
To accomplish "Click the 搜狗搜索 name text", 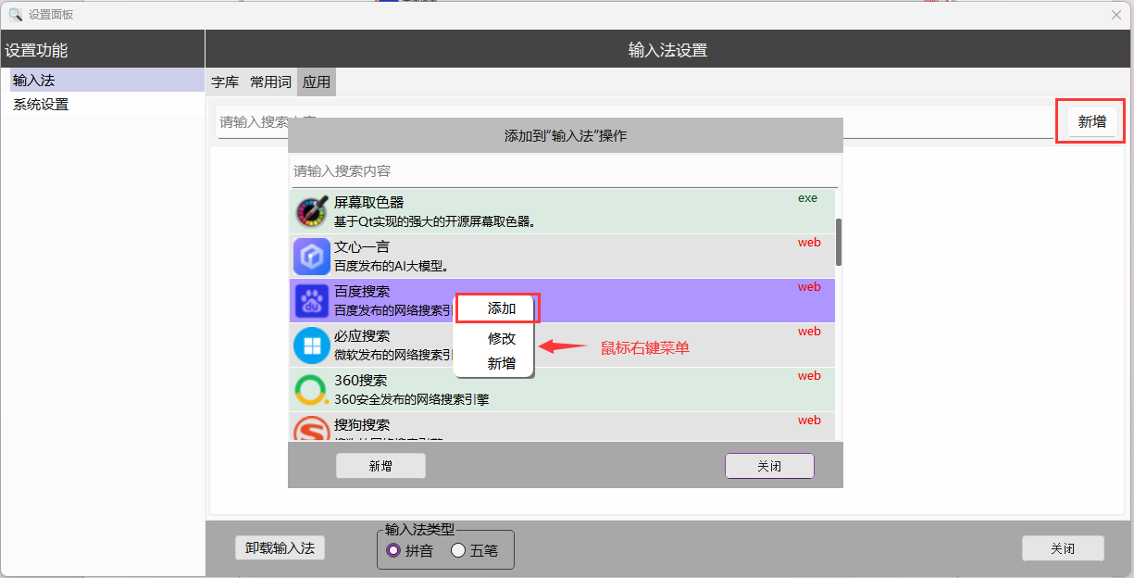I will tap(362, 424).
